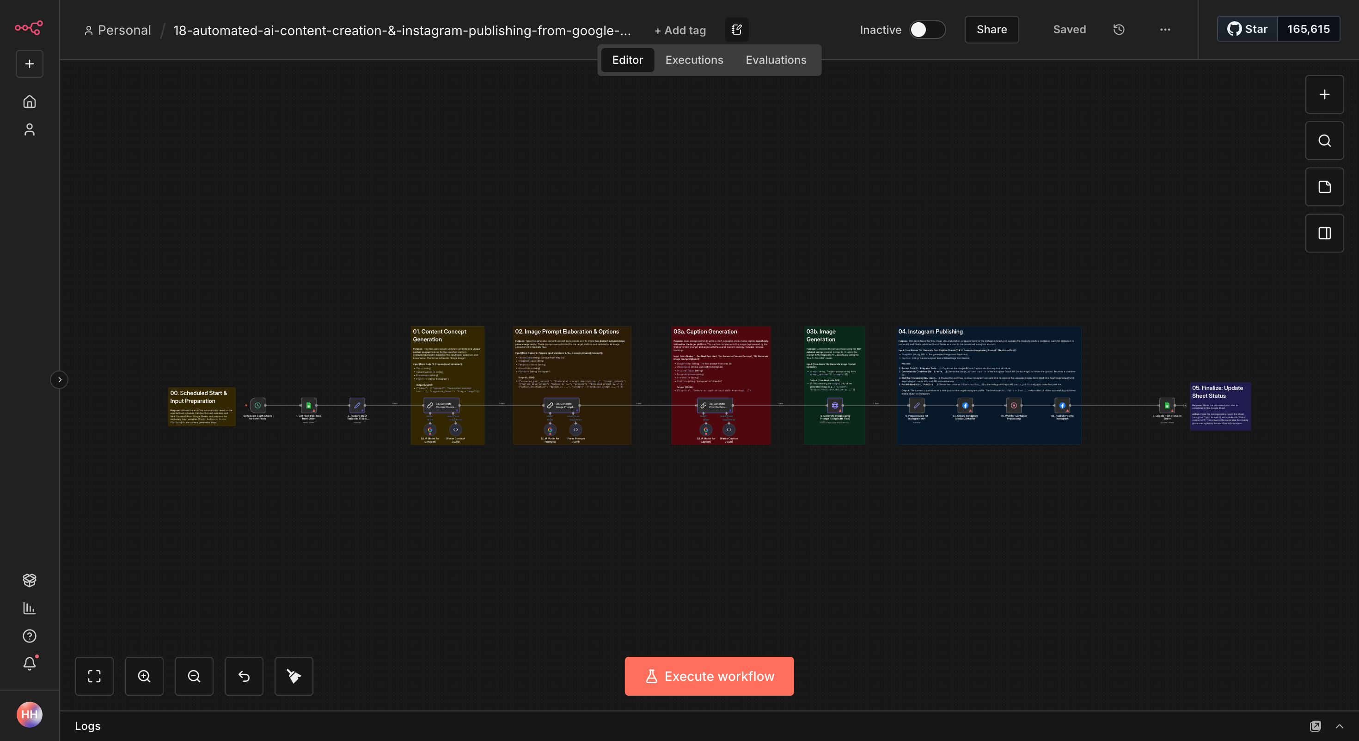Viewport: 1359px width, 741px height.
Task: Expand the left panel arrow on the canvas
Action: tap(59, 379)
